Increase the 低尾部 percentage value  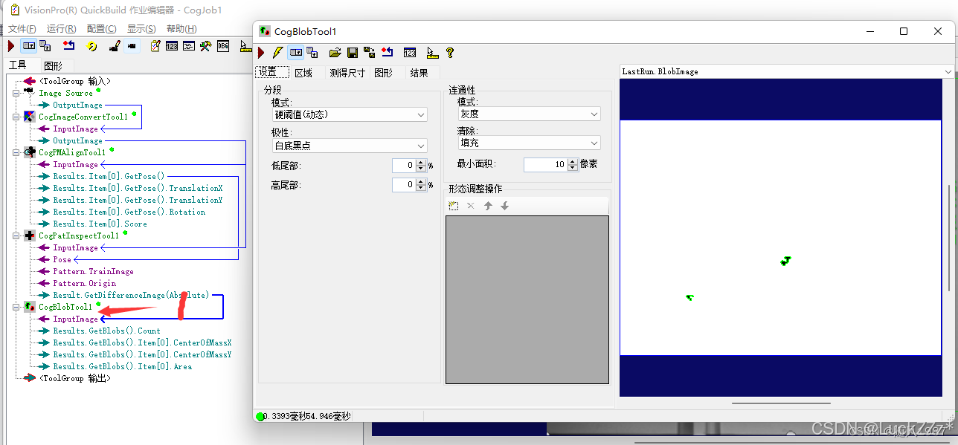point(421,163)
